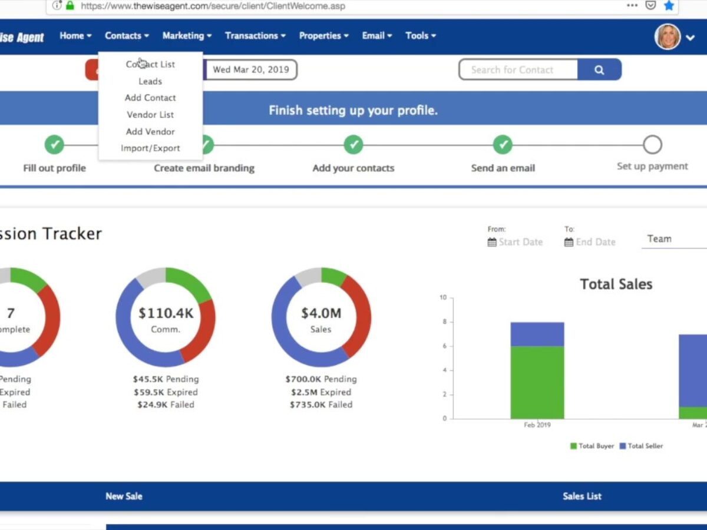Expand the Email navigation dropdown

point(377,35)
